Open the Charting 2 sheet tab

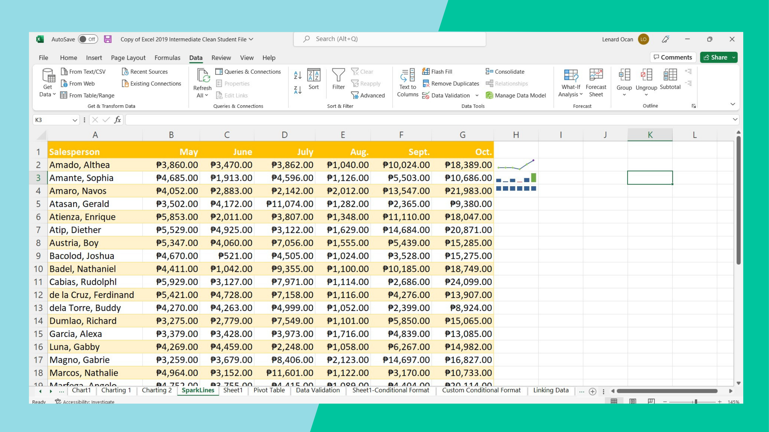(157, 390)
